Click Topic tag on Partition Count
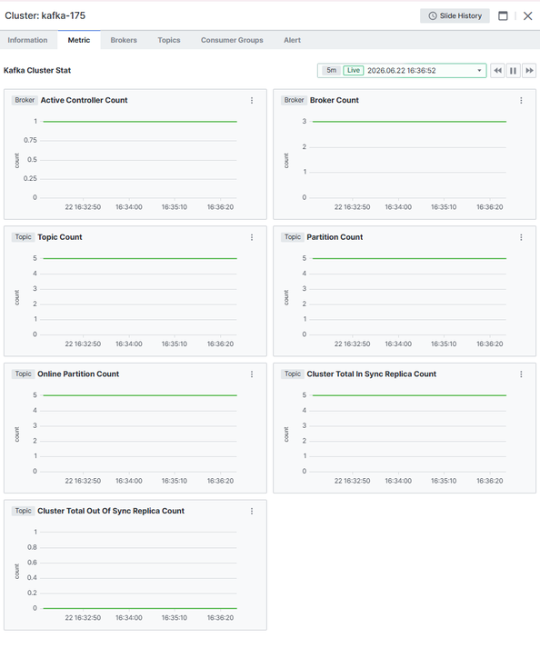 tap(293, 237)
